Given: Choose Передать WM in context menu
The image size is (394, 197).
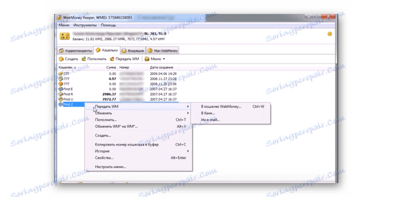Looking at the screenshot, I should pyautogui.click(x=138, y=107).
